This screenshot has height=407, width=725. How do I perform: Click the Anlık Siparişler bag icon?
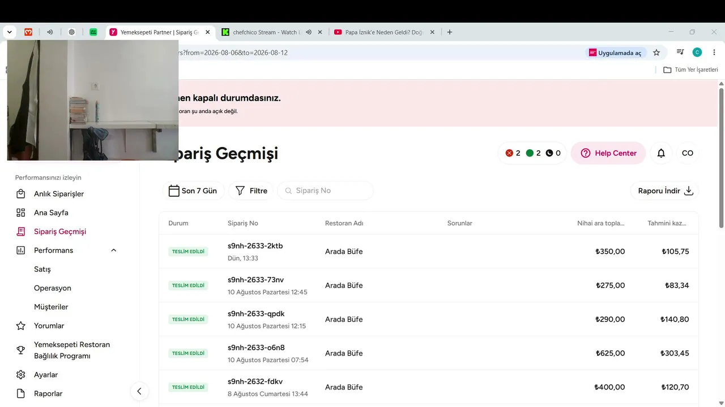pyautogui.click(x=21, y=194)
